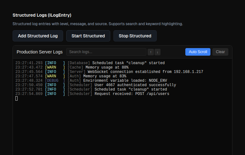This screenshot has height=155, width=245.
Task: Start structured log streaming
Action: pos(88,36)
